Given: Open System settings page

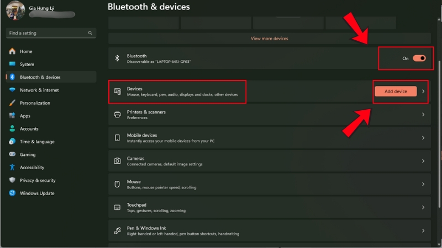Looking at the screenshot, I should [51, 64].
